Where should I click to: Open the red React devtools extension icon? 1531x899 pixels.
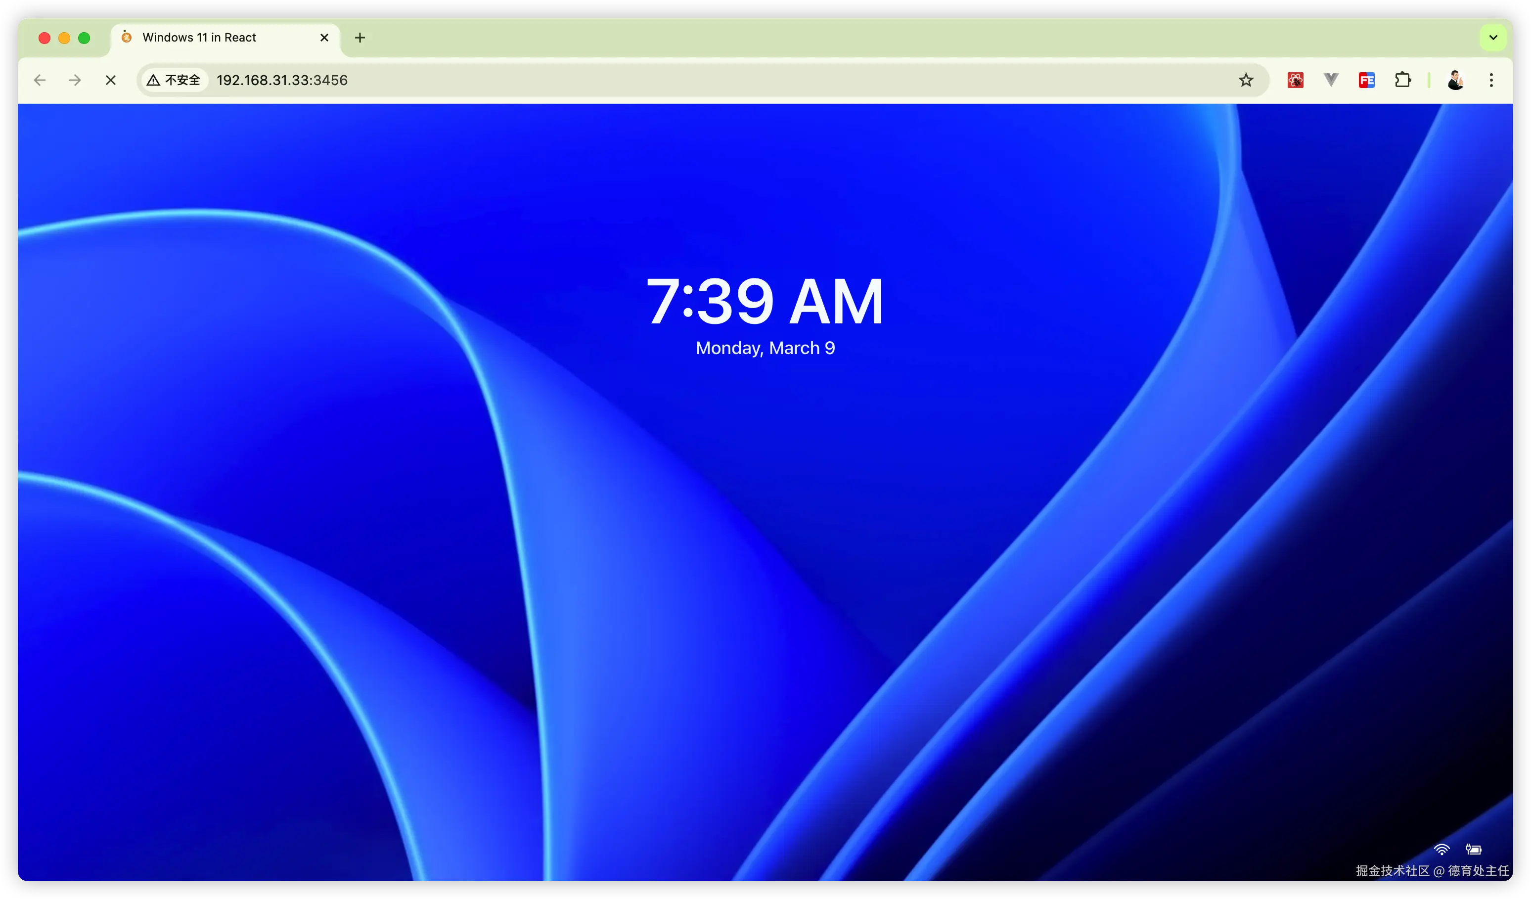click(1295, 80)
